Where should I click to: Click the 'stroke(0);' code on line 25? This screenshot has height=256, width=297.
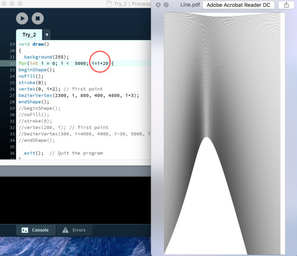point(32,83)
